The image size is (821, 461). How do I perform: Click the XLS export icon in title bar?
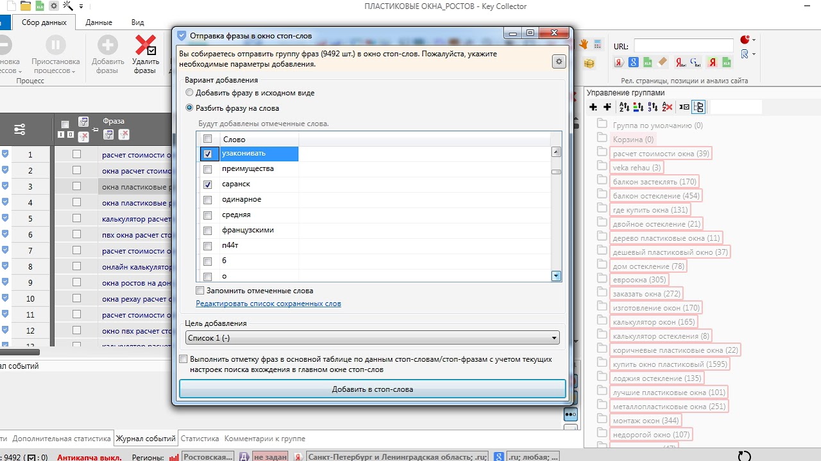point(40,6)
